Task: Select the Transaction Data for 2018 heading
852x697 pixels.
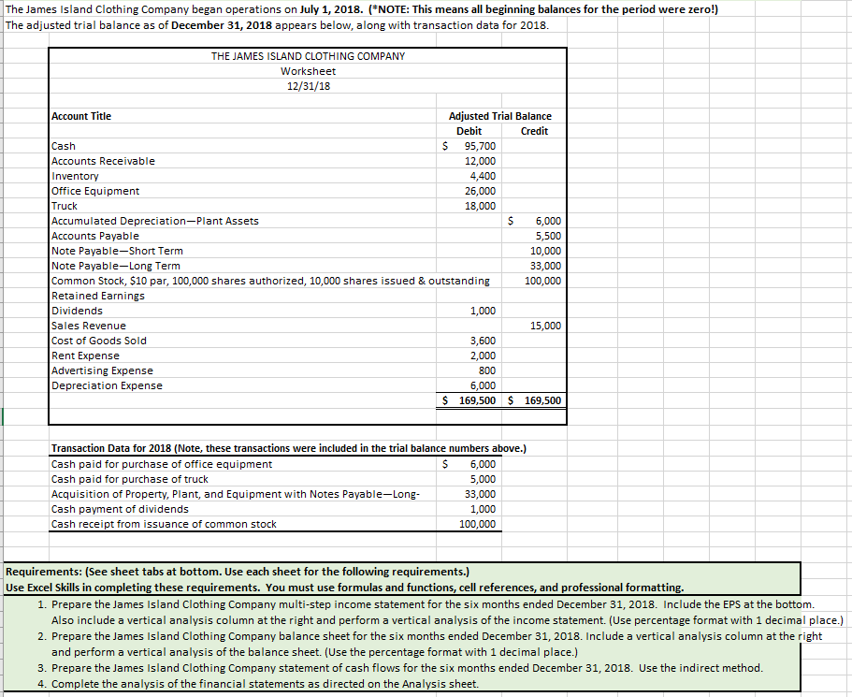Action: tap(289, 448)
